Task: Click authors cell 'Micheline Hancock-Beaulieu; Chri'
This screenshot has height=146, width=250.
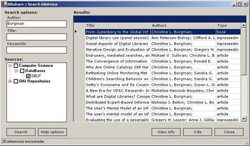Action: (183, 91)
